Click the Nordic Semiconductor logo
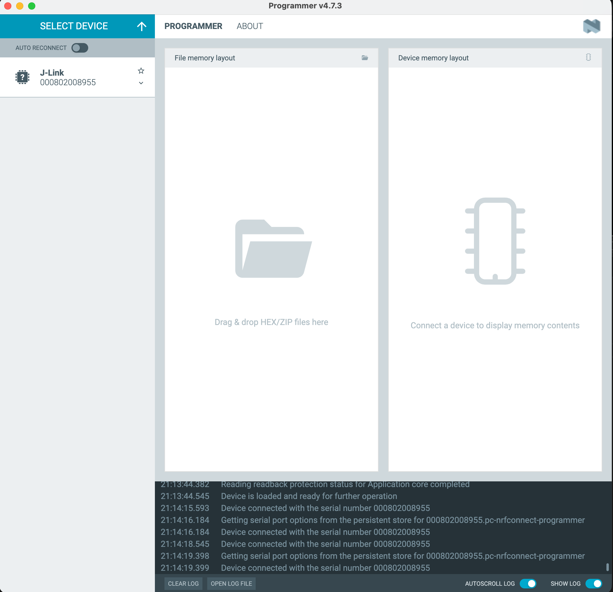Image resolution: width=613 pixels, height=592 pixels. point(591,26)
